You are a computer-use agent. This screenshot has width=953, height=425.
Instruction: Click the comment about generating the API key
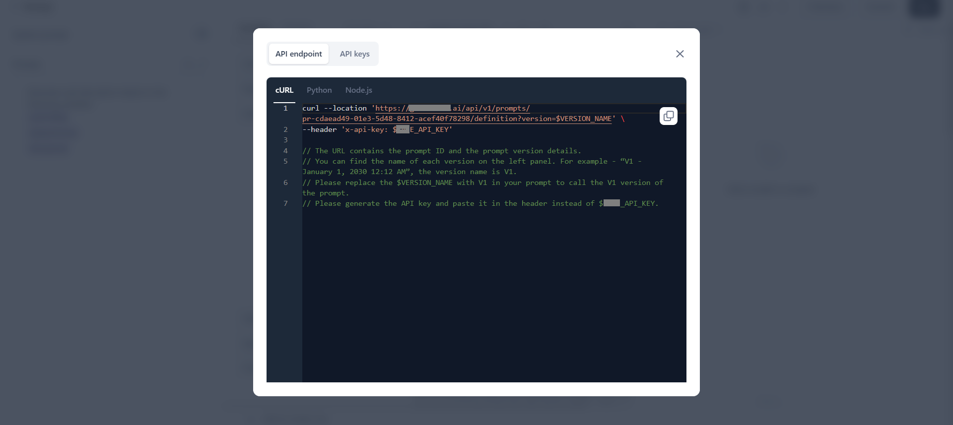coord(447,204)
